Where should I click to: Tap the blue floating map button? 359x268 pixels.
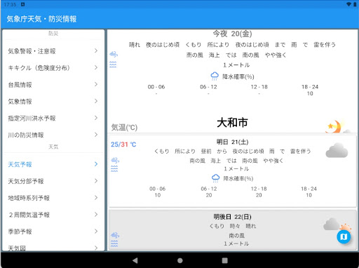tap(344, 236)
